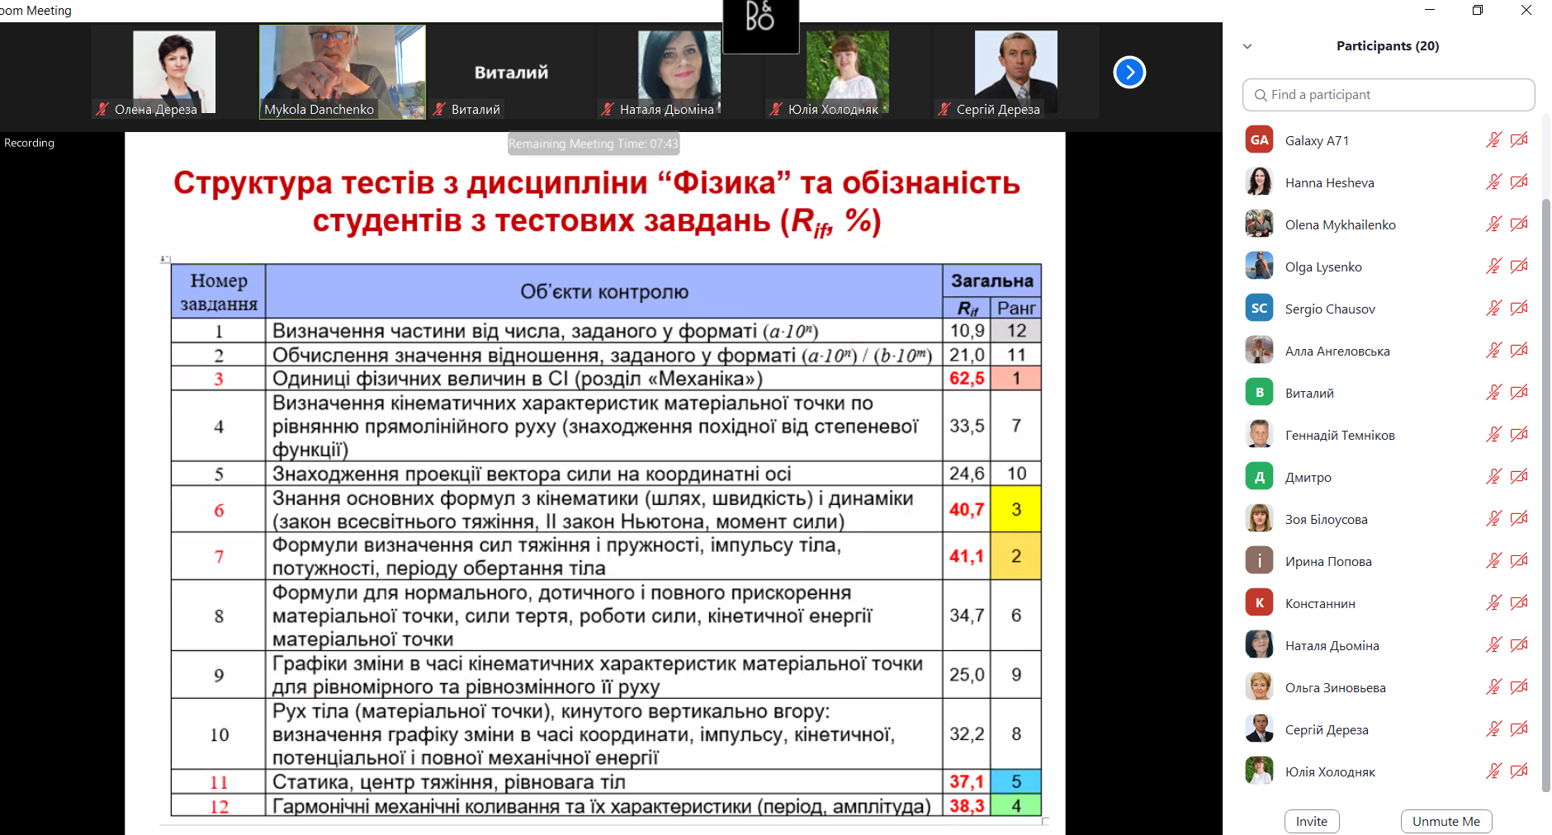
Task: Select Mykola Danchenko video thumbnail
Action: 343,73
